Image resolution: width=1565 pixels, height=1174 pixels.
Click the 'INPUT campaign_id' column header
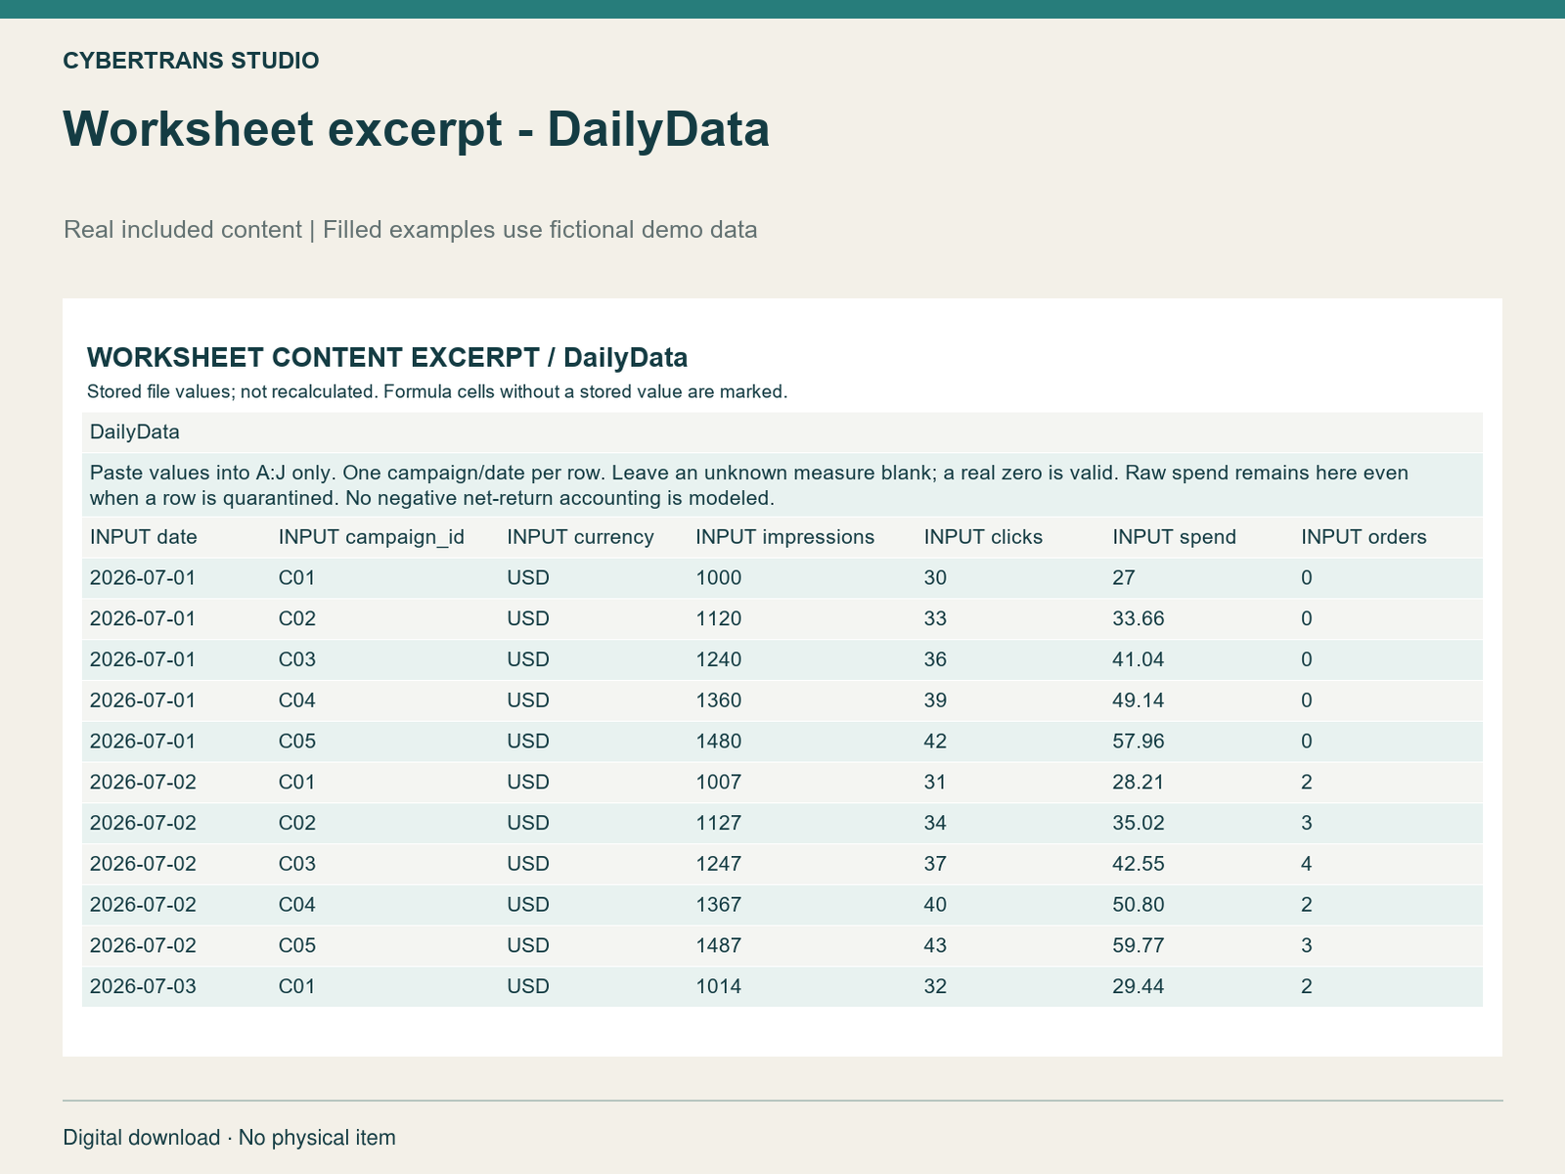tap(372, 537)
